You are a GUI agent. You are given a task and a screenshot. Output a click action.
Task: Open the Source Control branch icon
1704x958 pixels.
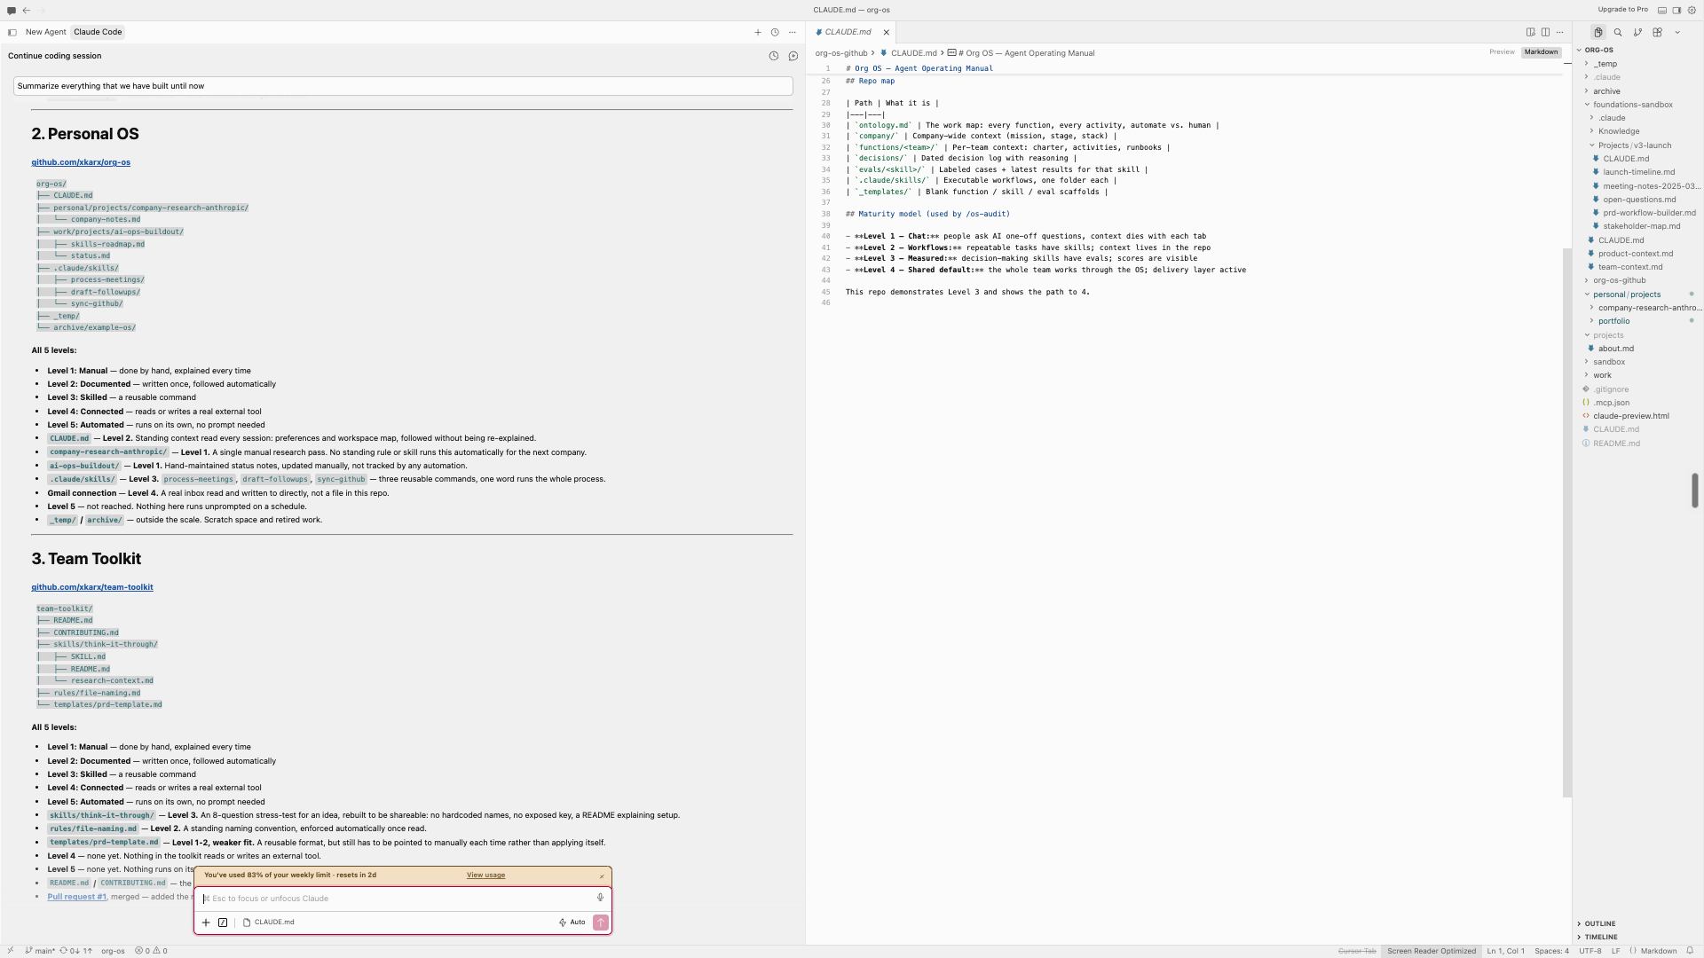pyautogui.click(x=1637, y=32)
